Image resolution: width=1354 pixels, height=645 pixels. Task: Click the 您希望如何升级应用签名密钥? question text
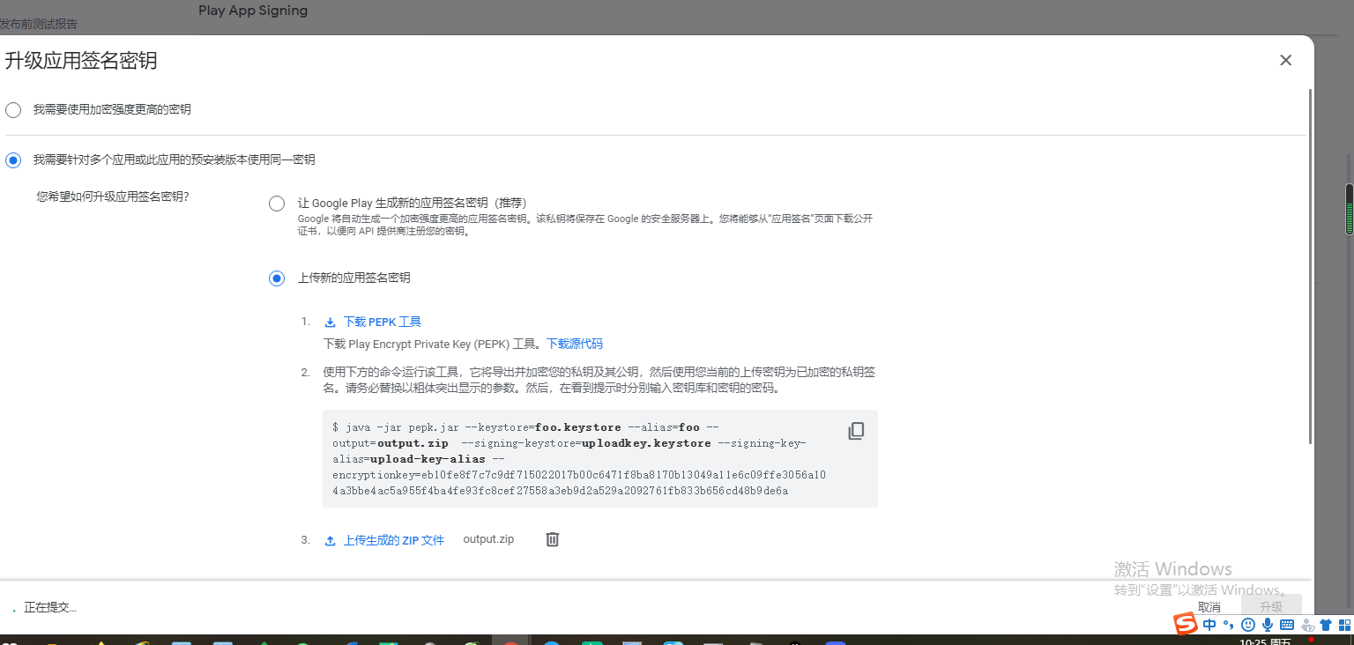(x=113, y=196)
